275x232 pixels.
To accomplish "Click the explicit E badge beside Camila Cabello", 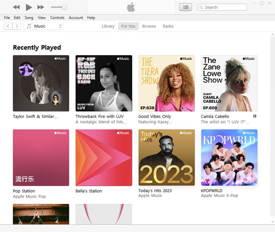I will (x=254, y=116).
